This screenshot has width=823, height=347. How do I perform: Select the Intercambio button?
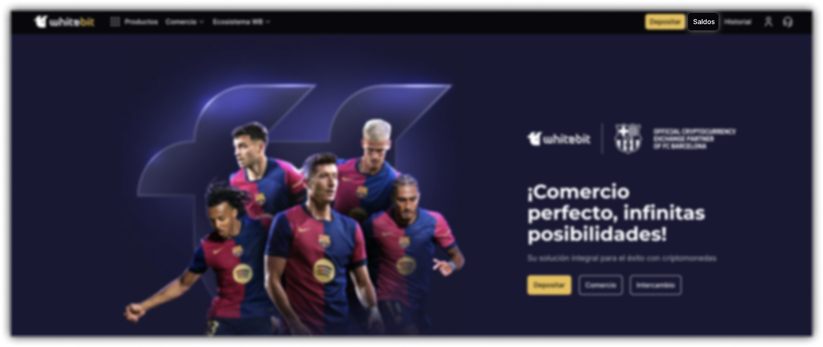[x=655, y=285]
